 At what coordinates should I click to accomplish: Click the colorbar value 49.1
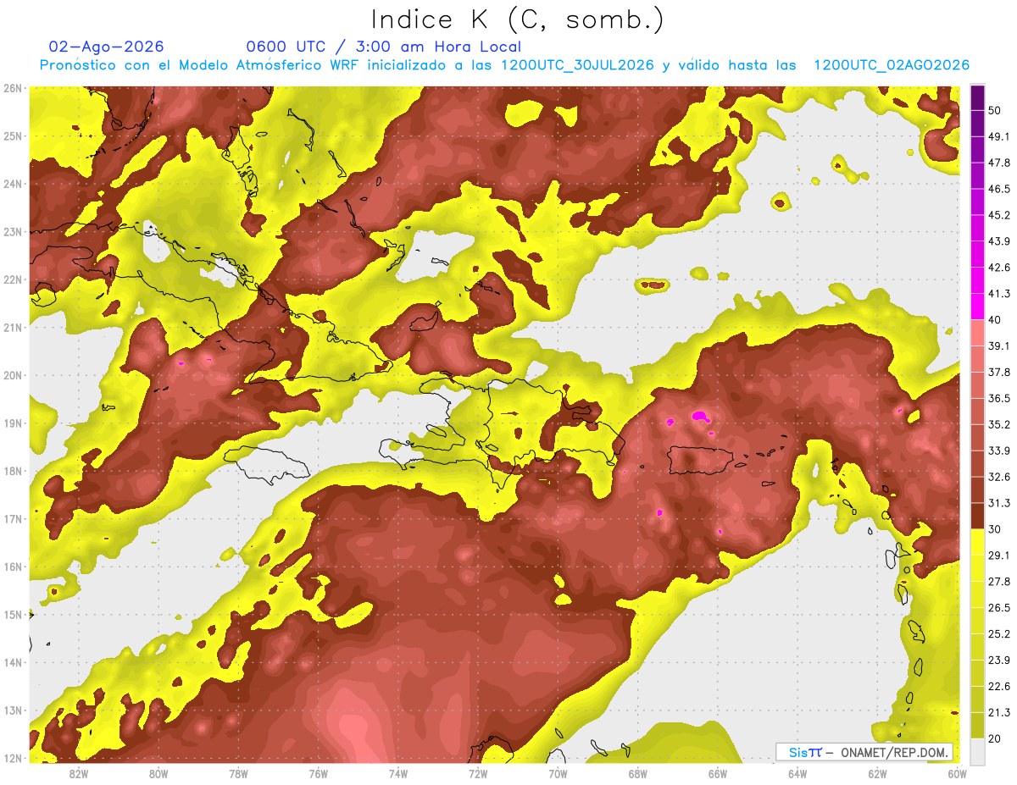tap(999, 136)
